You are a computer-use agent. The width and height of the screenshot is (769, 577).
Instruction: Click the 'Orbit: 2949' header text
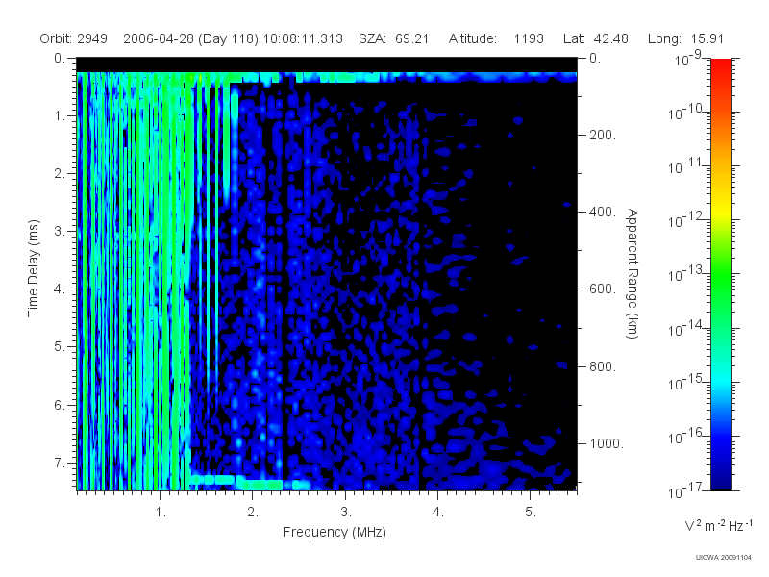(x=74, y=38)
